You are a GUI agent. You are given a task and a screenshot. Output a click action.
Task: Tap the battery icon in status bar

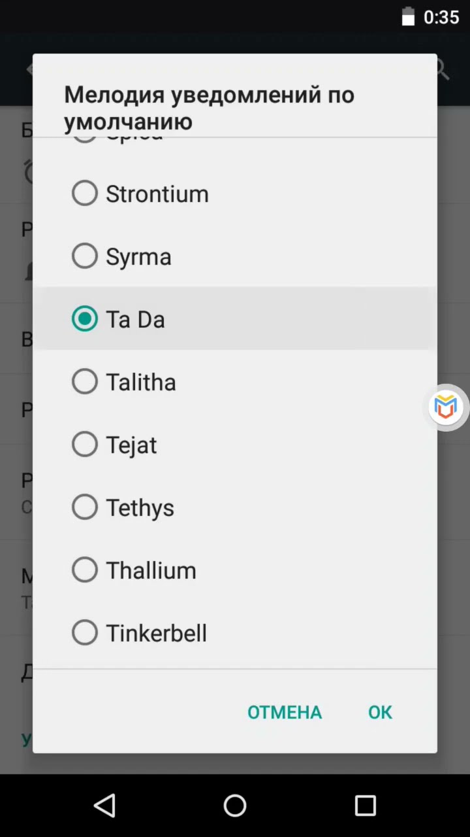pyautogui.click(x=408, y=17)
